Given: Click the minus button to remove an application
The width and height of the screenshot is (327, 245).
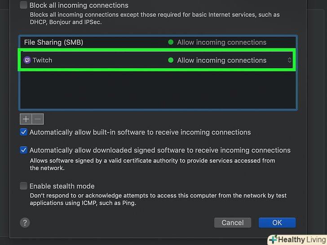Looking at the screenshot, I should [x=38, y=119].
